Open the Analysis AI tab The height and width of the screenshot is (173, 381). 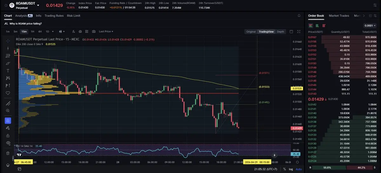pos(24,15)
